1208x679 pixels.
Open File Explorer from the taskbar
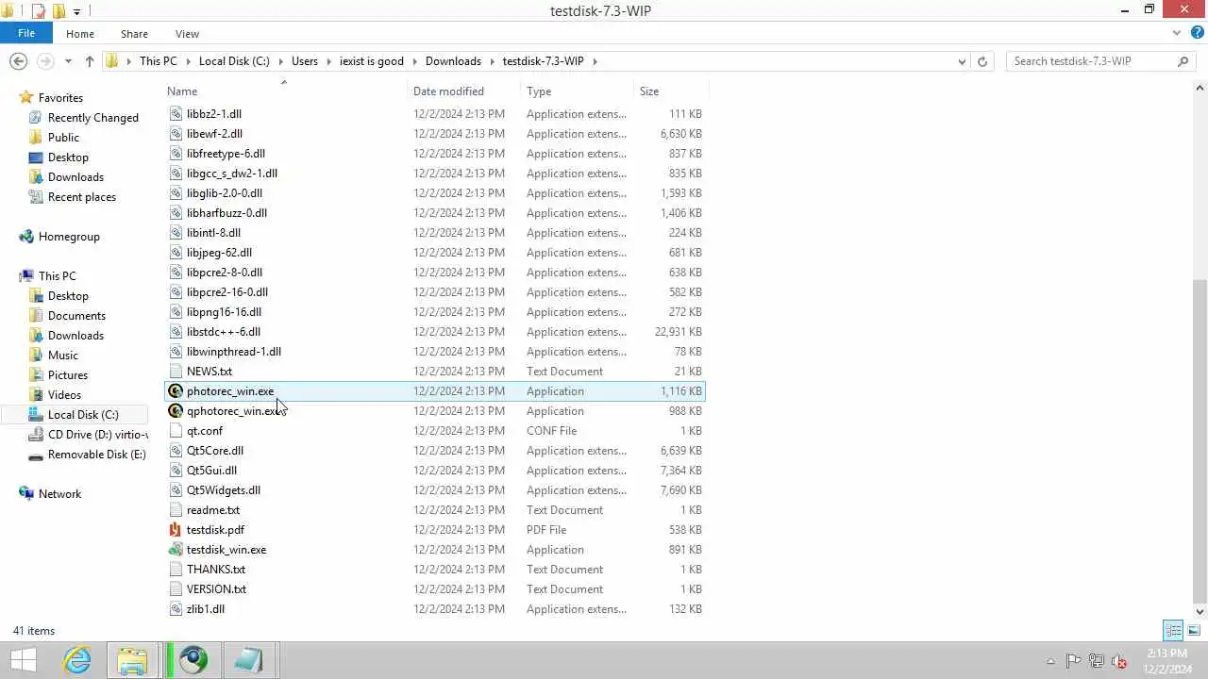133,660
